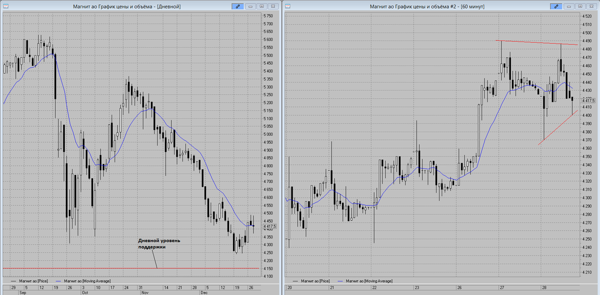Open the system menu icon of the Дневной chart window

(6, 6)
